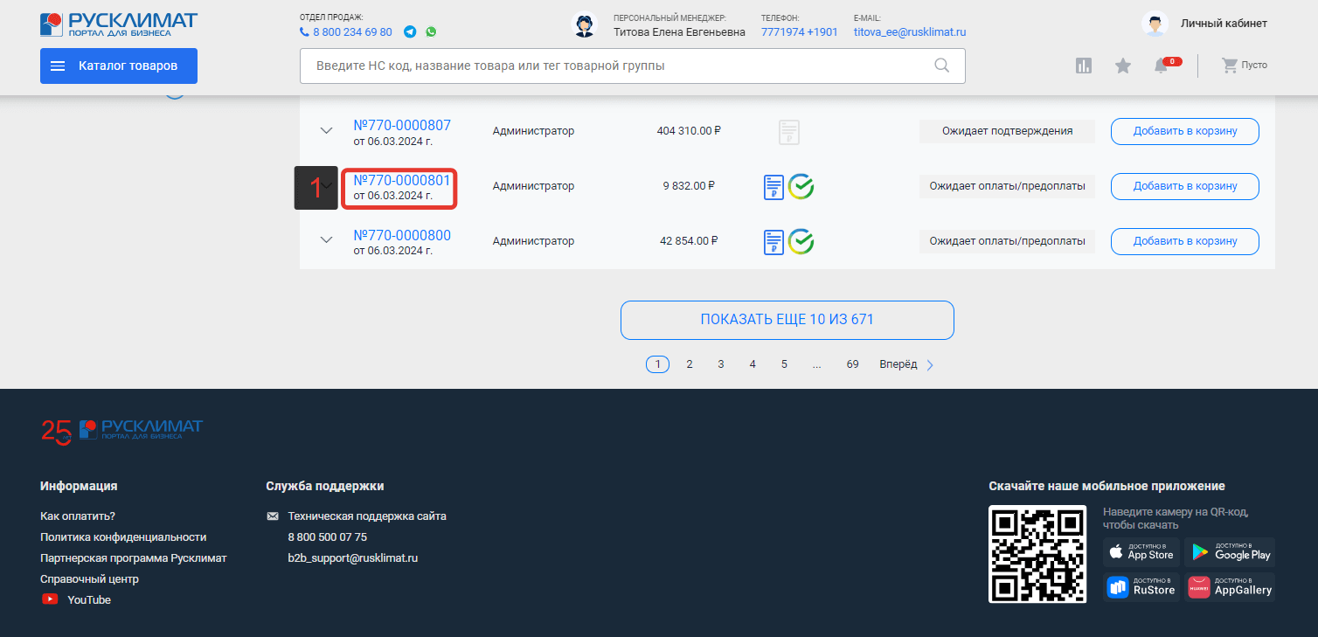The height and width of the screenshot is (637, 1318).
Task: Open the Google Play download badge
Action: [x=1230, y=552]
